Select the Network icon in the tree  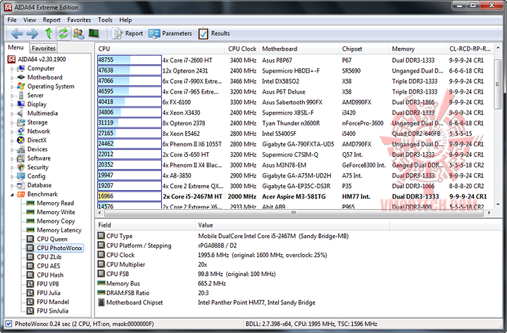click(21, 131)
